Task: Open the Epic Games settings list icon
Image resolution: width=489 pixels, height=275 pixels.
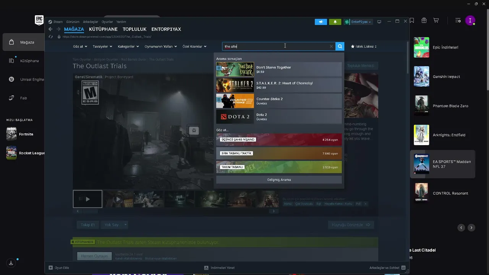Action: (x=458, y=21)
